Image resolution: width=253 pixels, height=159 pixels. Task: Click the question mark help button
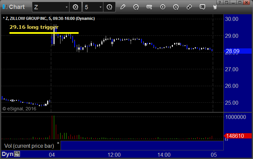click(220, 2)
